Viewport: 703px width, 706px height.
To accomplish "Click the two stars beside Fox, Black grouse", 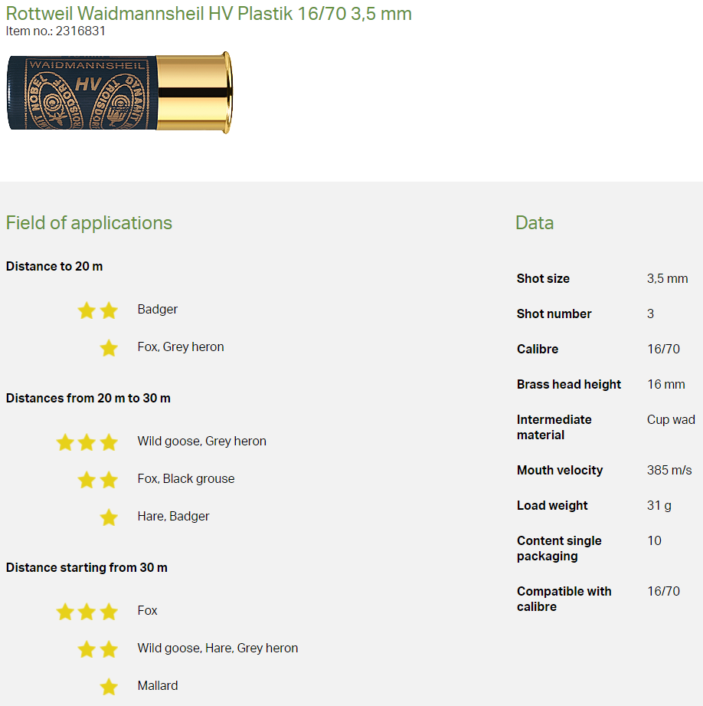I will [98, 480].
